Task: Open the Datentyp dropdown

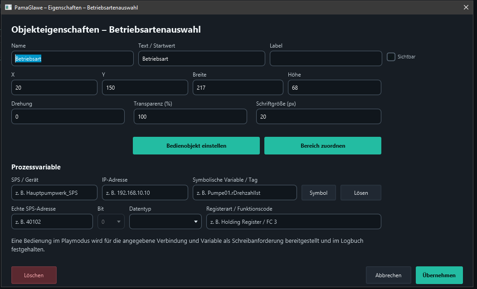Action: coord(165,222)
